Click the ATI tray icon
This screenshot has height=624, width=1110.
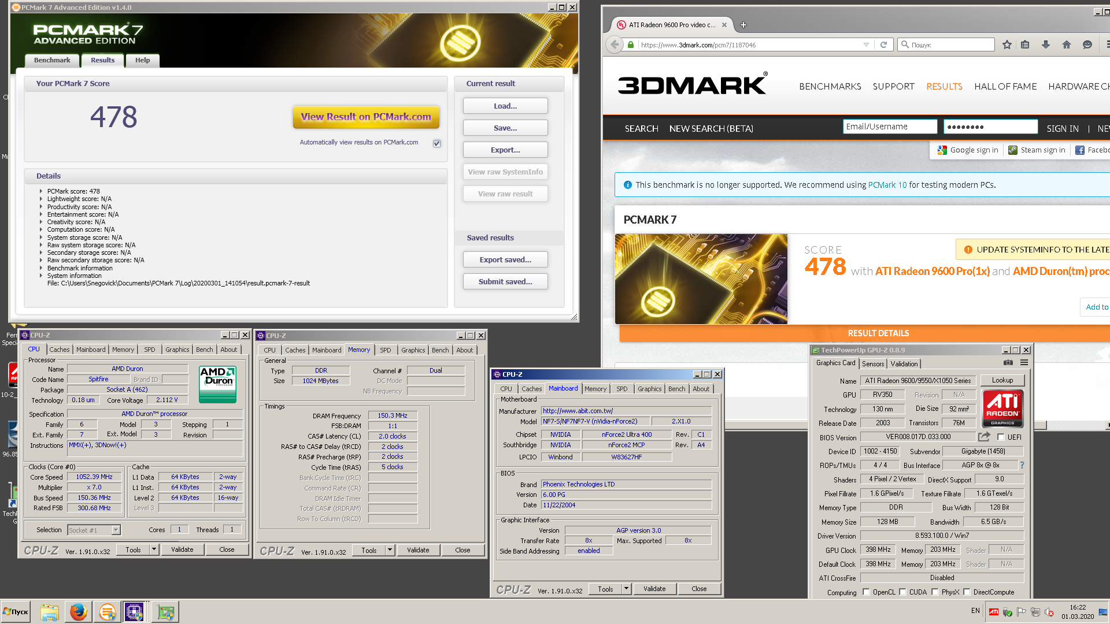(994, 612)
